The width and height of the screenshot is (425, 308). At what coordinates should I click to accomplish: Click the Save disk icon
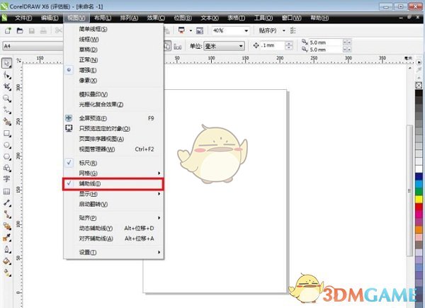click(x=32, y=30)
